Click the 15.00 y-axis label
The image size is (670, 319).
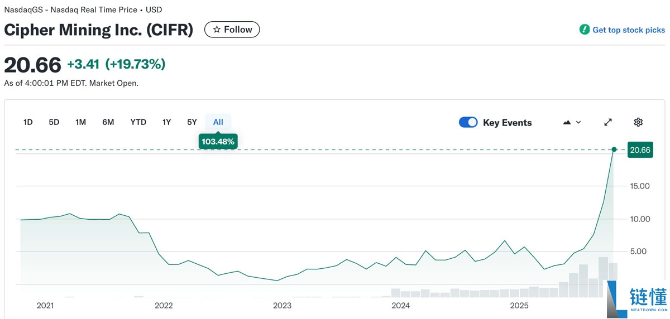[640, 186]
